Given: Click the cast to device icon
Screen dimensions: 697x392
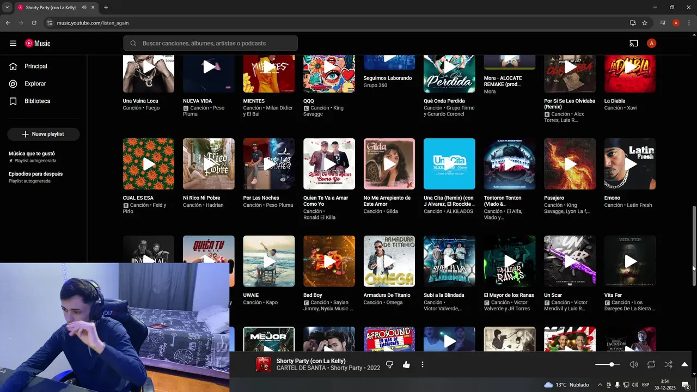Looking at the screenshot, I should tap(634, 44).
